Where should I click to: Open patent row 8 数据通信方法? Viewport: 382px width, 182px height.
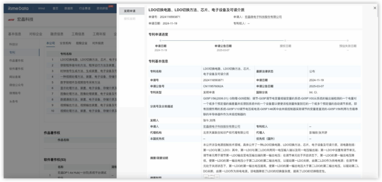(x=88, y=100)
